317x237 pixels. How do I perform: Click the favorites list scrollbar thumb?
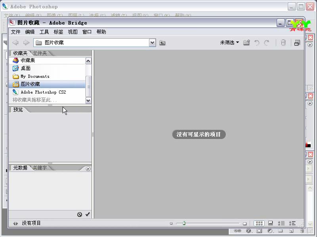pos(88,87)
